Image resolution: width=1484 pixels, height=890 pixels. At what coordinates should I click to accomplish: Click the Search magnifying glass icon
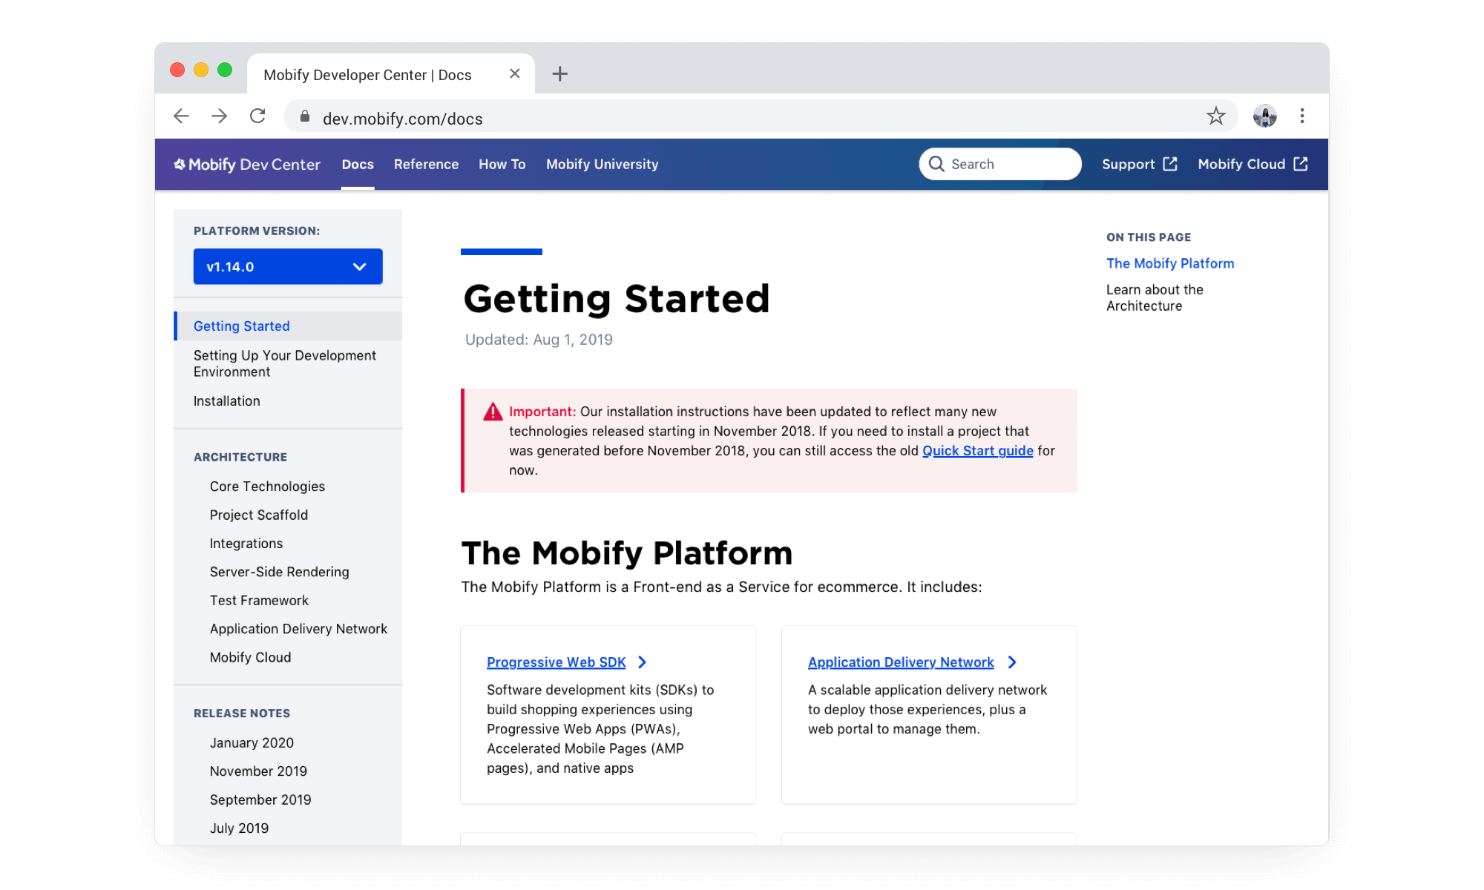coord(936,164)
